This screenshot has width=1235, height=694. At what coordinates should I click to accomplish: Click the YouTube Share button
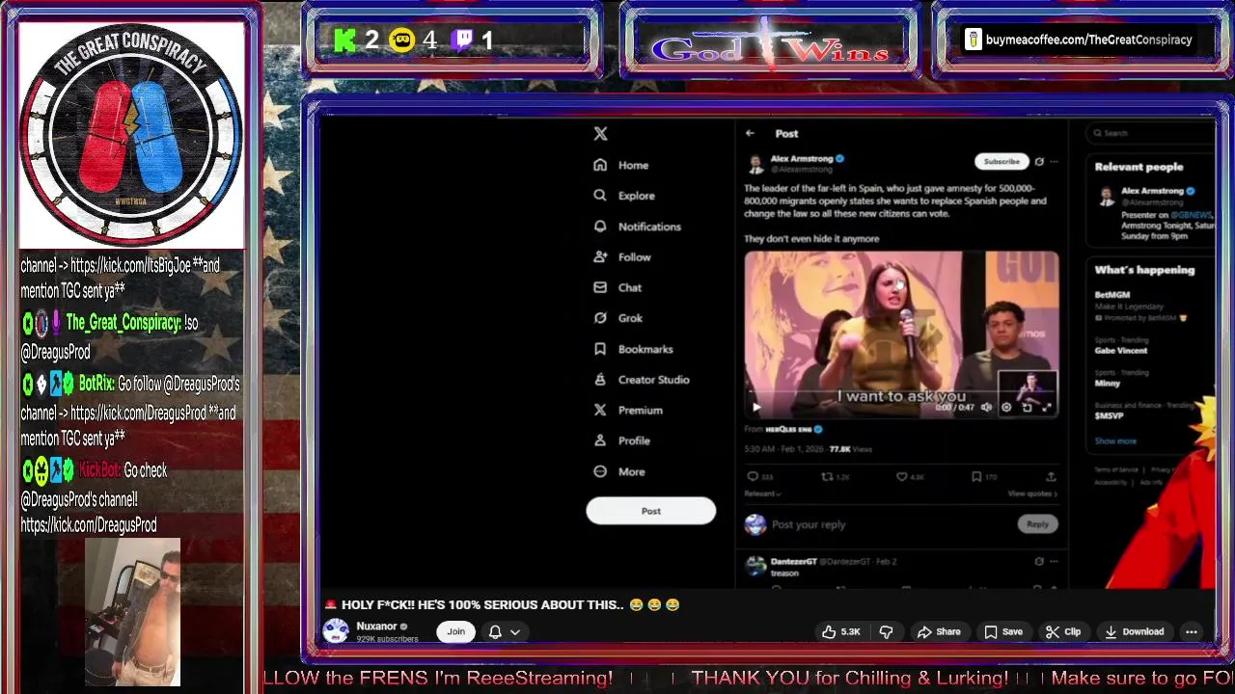click(x=938, y=632)
